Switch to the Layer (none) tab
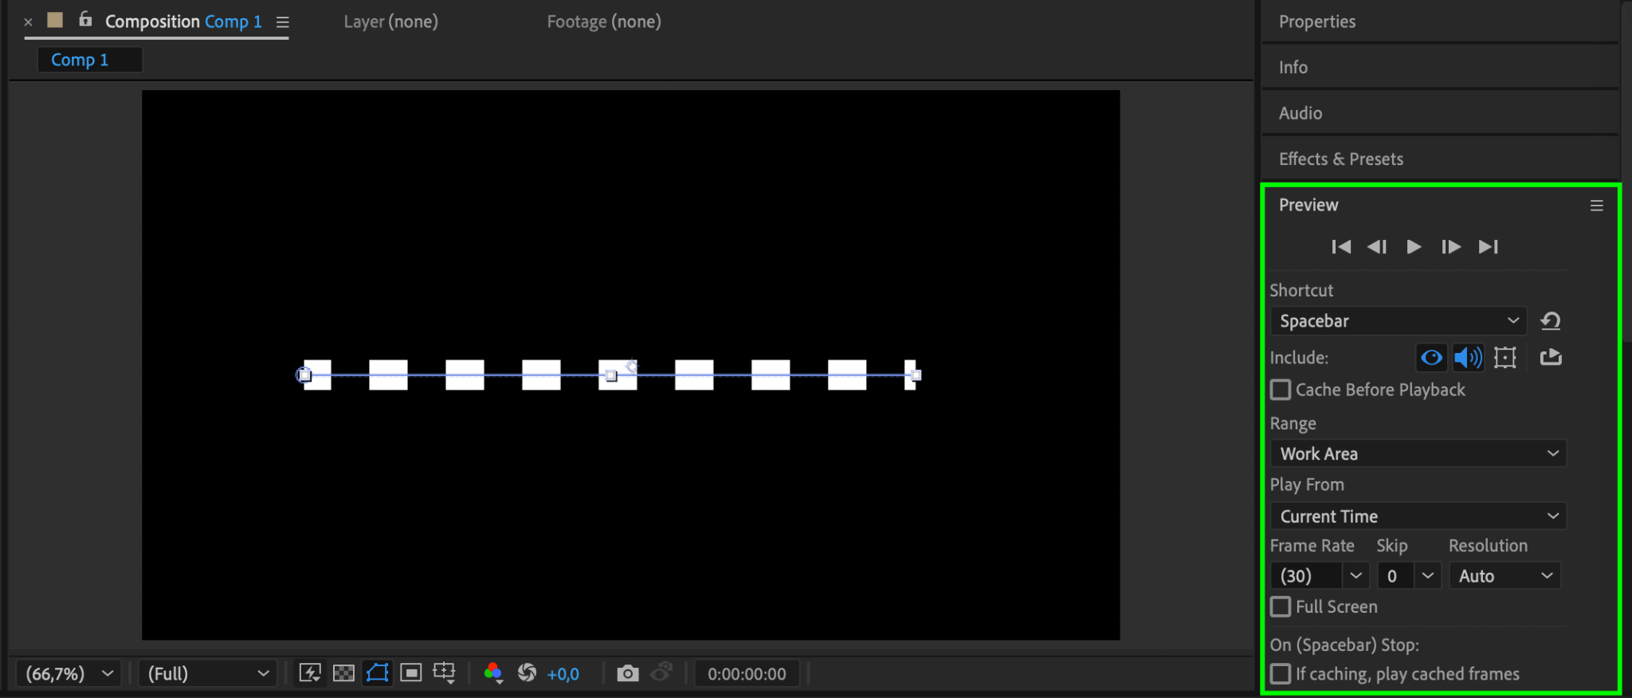 [x=390, y=22]
